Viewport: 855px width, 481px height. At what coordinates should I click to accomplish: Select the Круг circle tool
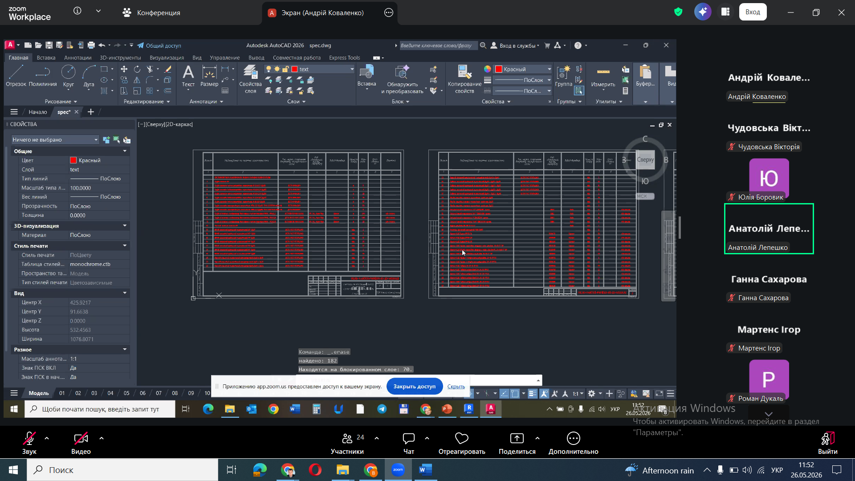68,76
